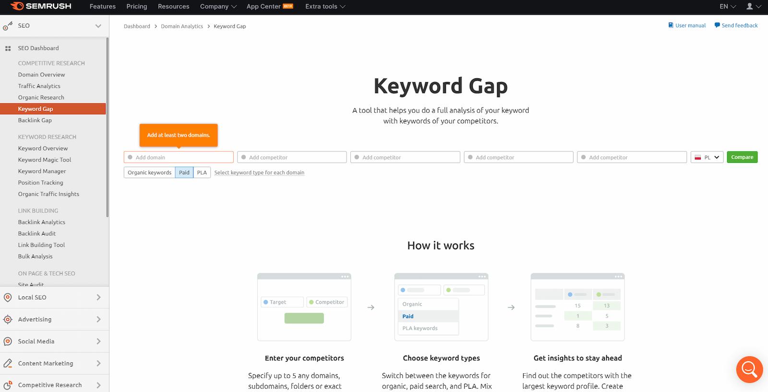
Task: Click Dashboard in breadcrumb
Action: click(137, 26)
